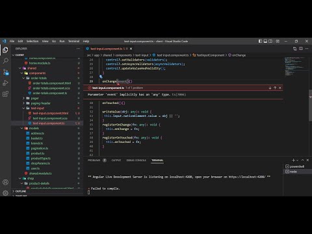Screen dimensions: 312x234
Task: Open the Run and Debug view
Action: coord(5,83)
